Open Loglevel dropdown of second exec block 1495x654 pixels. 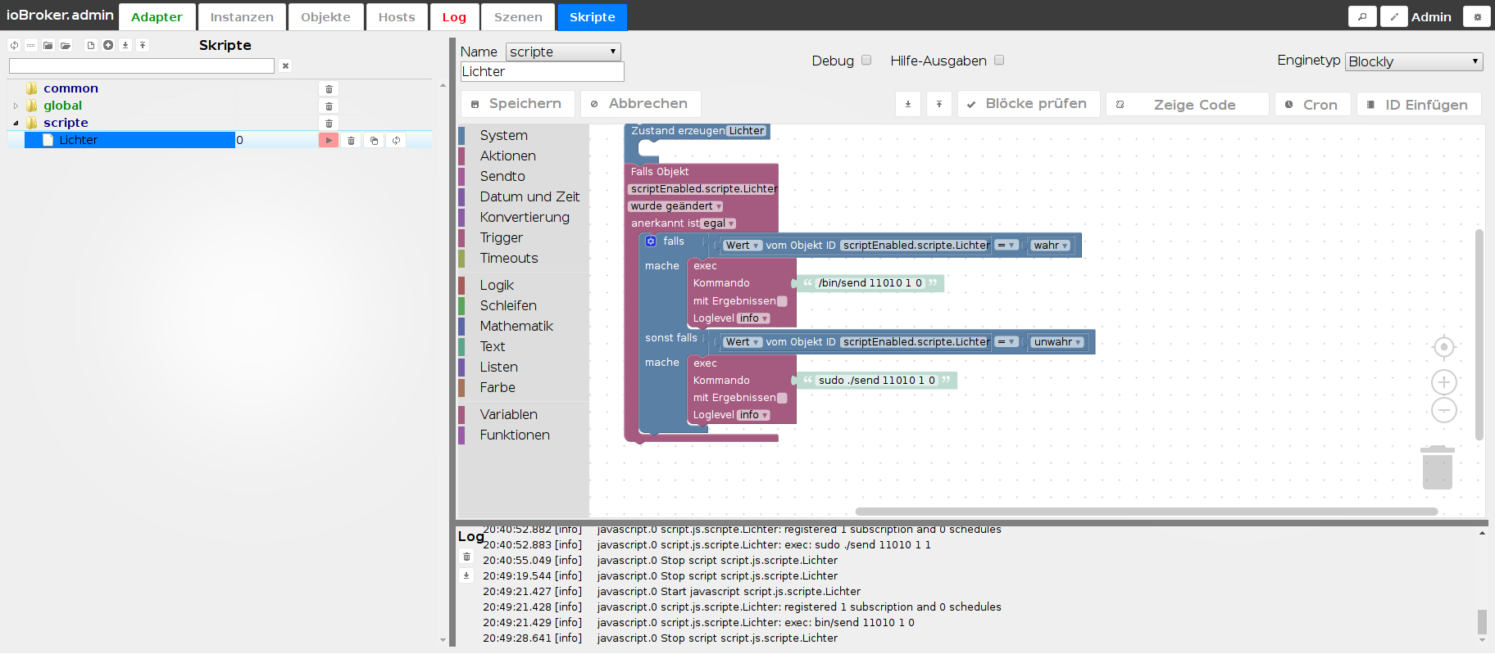(x=754, y=415)
